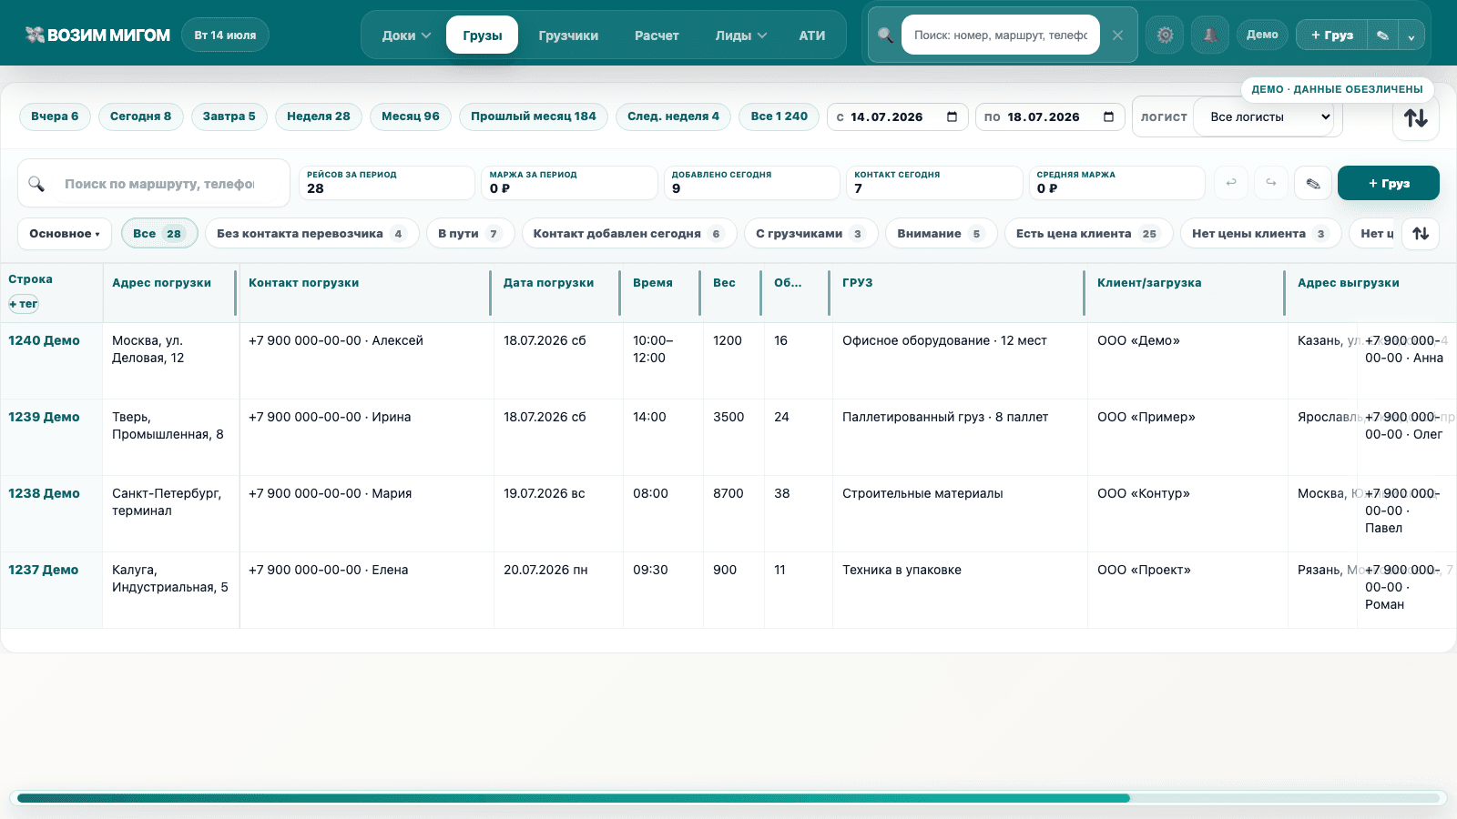The image size is (1457, 819).
Task: Click the large + Груз button
Action: click(1389, 183)
